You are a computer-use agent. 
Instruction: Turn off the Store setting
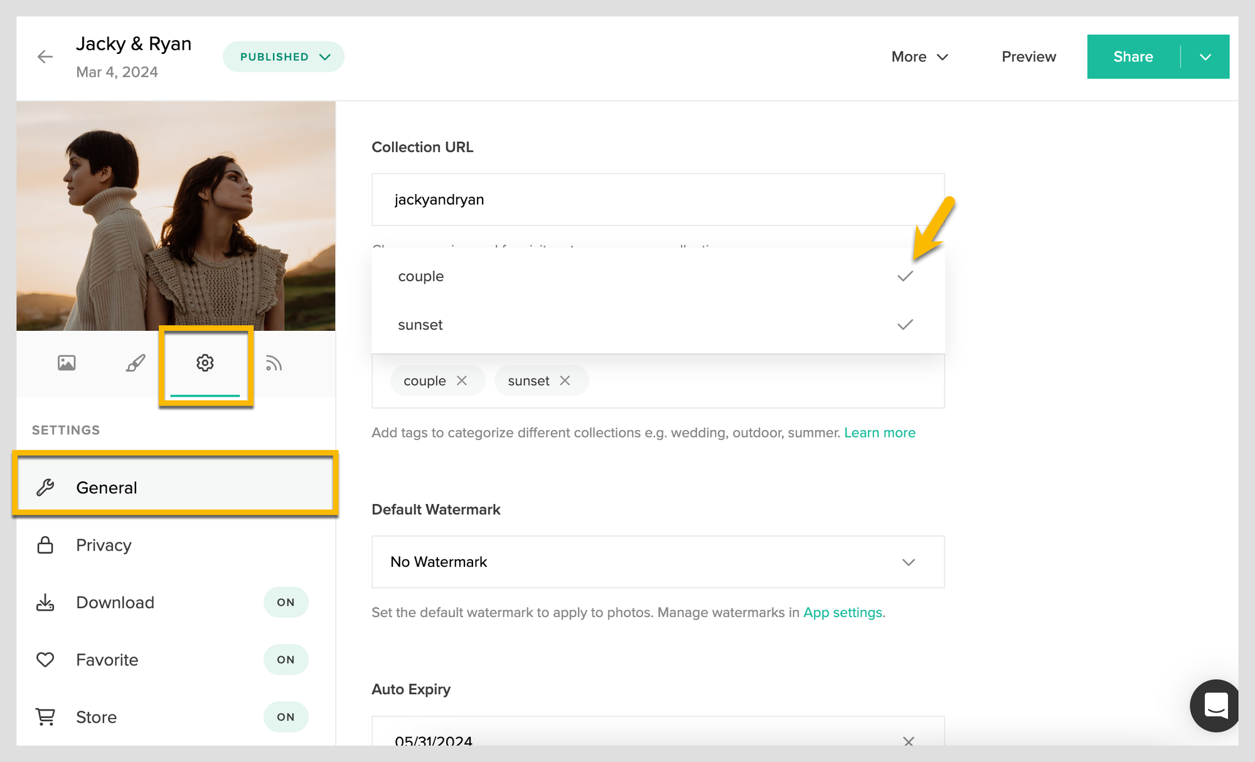(286, 716)
